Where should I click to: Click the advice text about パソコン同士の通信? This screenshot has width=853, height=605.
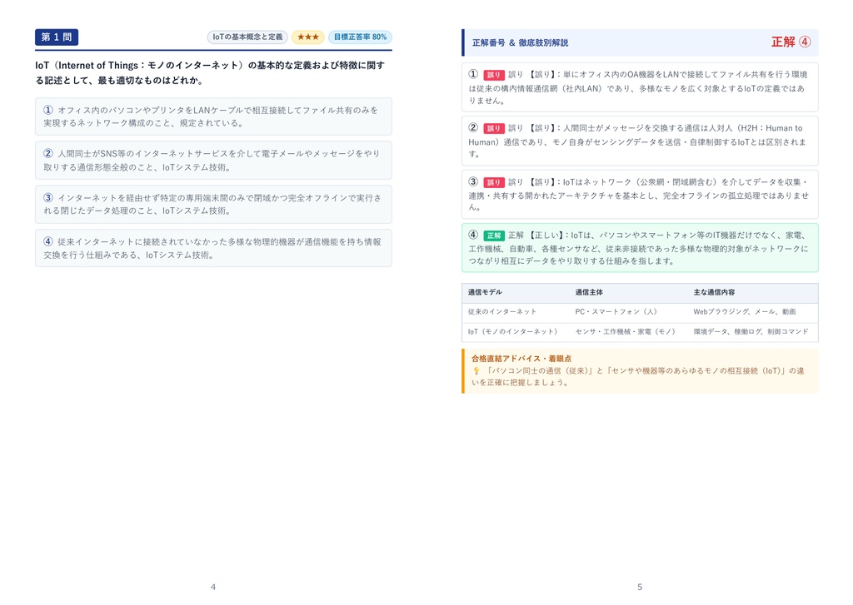637,376
